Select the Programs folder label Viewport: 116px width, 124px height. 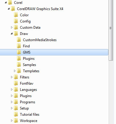point(27,102)
